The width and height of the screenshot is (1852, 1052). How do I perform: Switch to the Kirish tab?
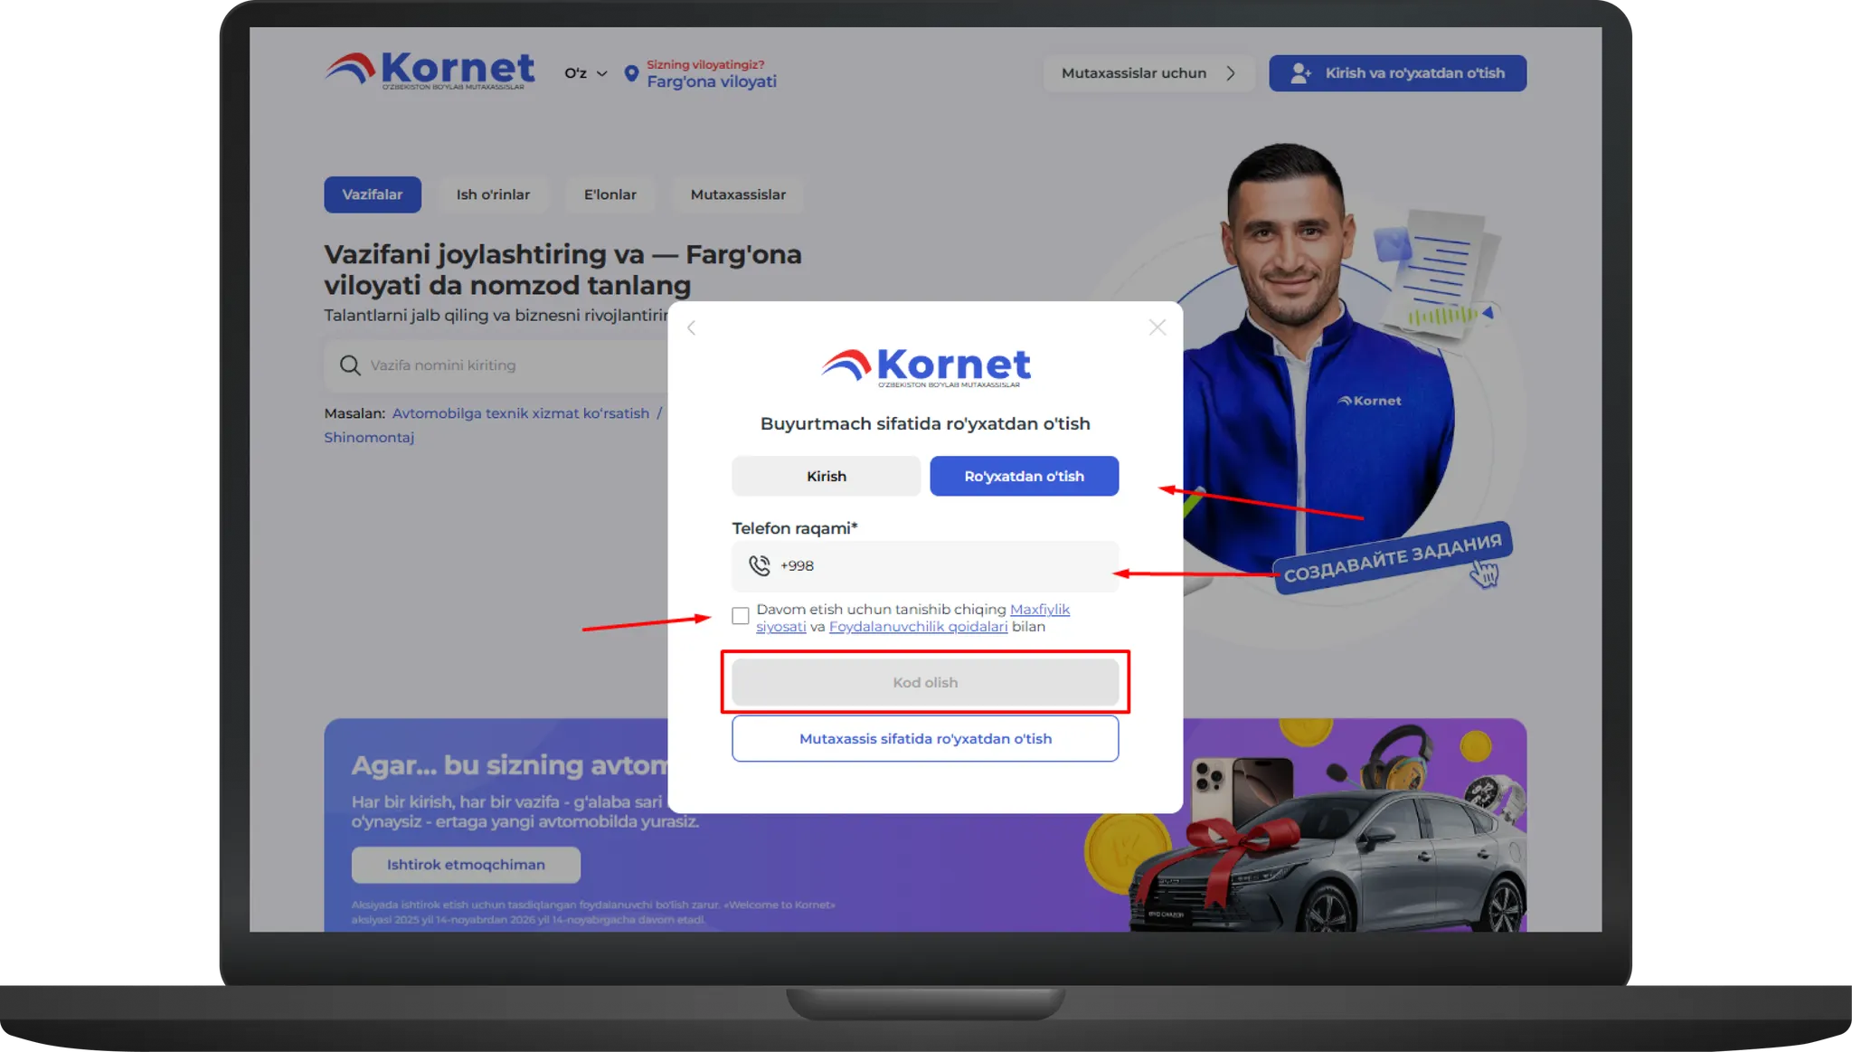pos(826,476)
